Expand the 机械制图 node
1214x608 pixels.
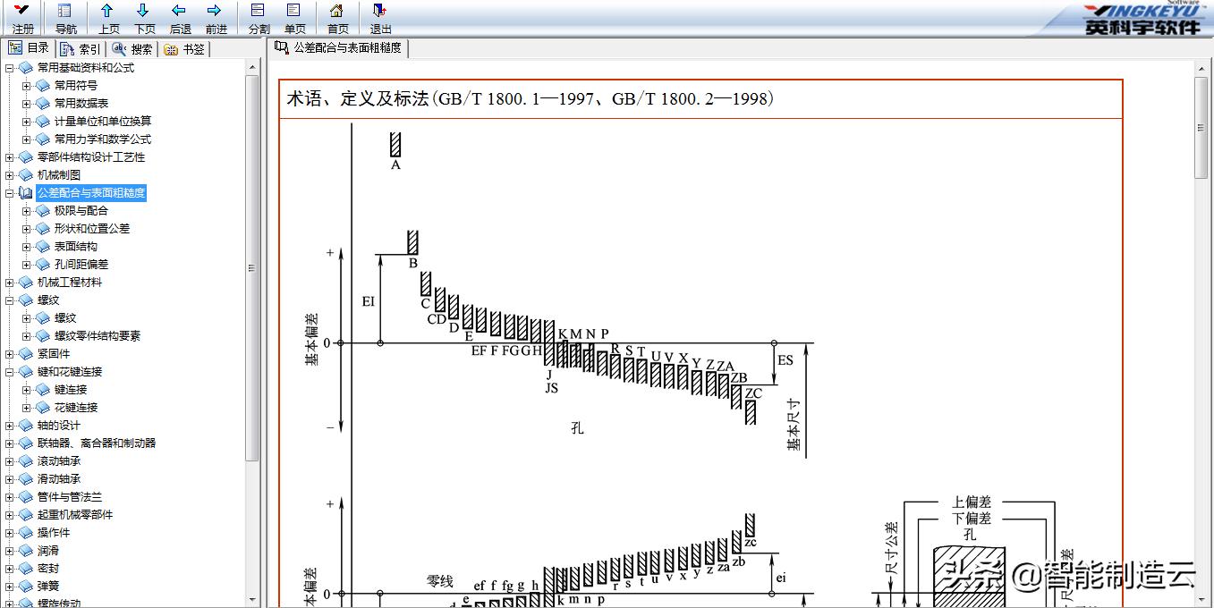10,175
